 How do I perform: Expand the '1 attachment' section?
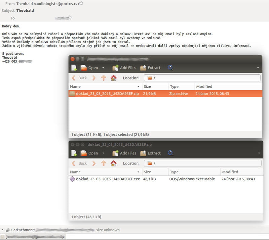pos(3,230)
